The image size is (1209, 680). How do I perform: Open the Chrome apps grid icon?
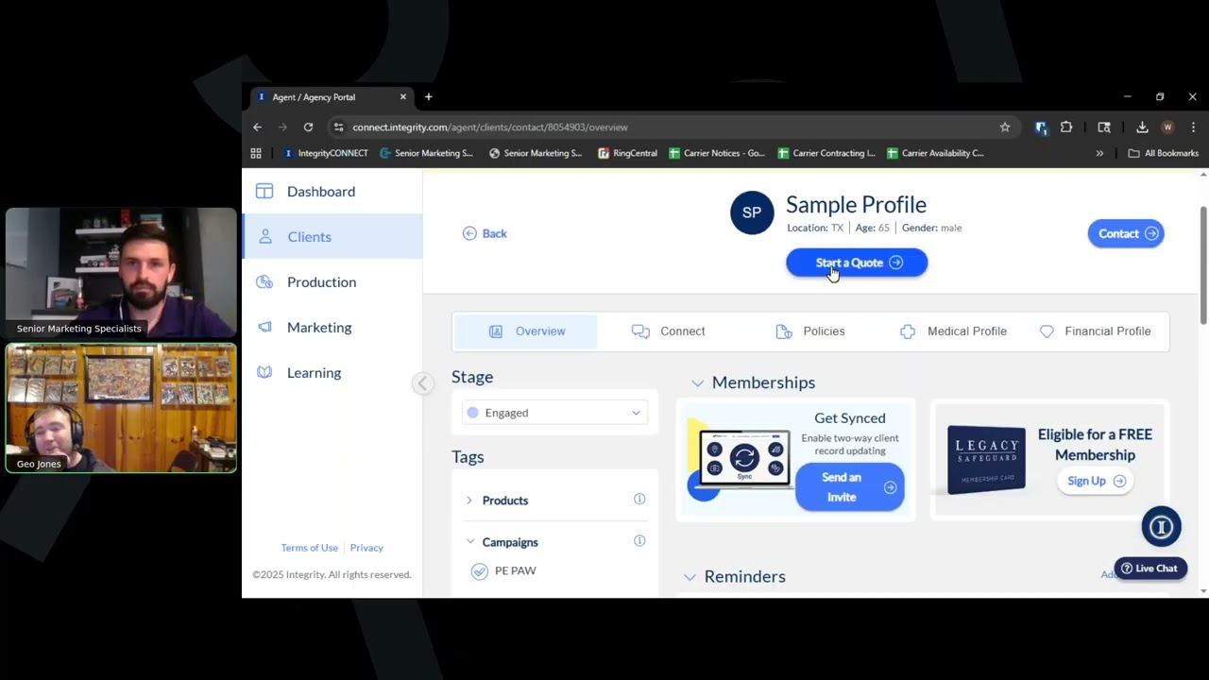tap(256, 153)
